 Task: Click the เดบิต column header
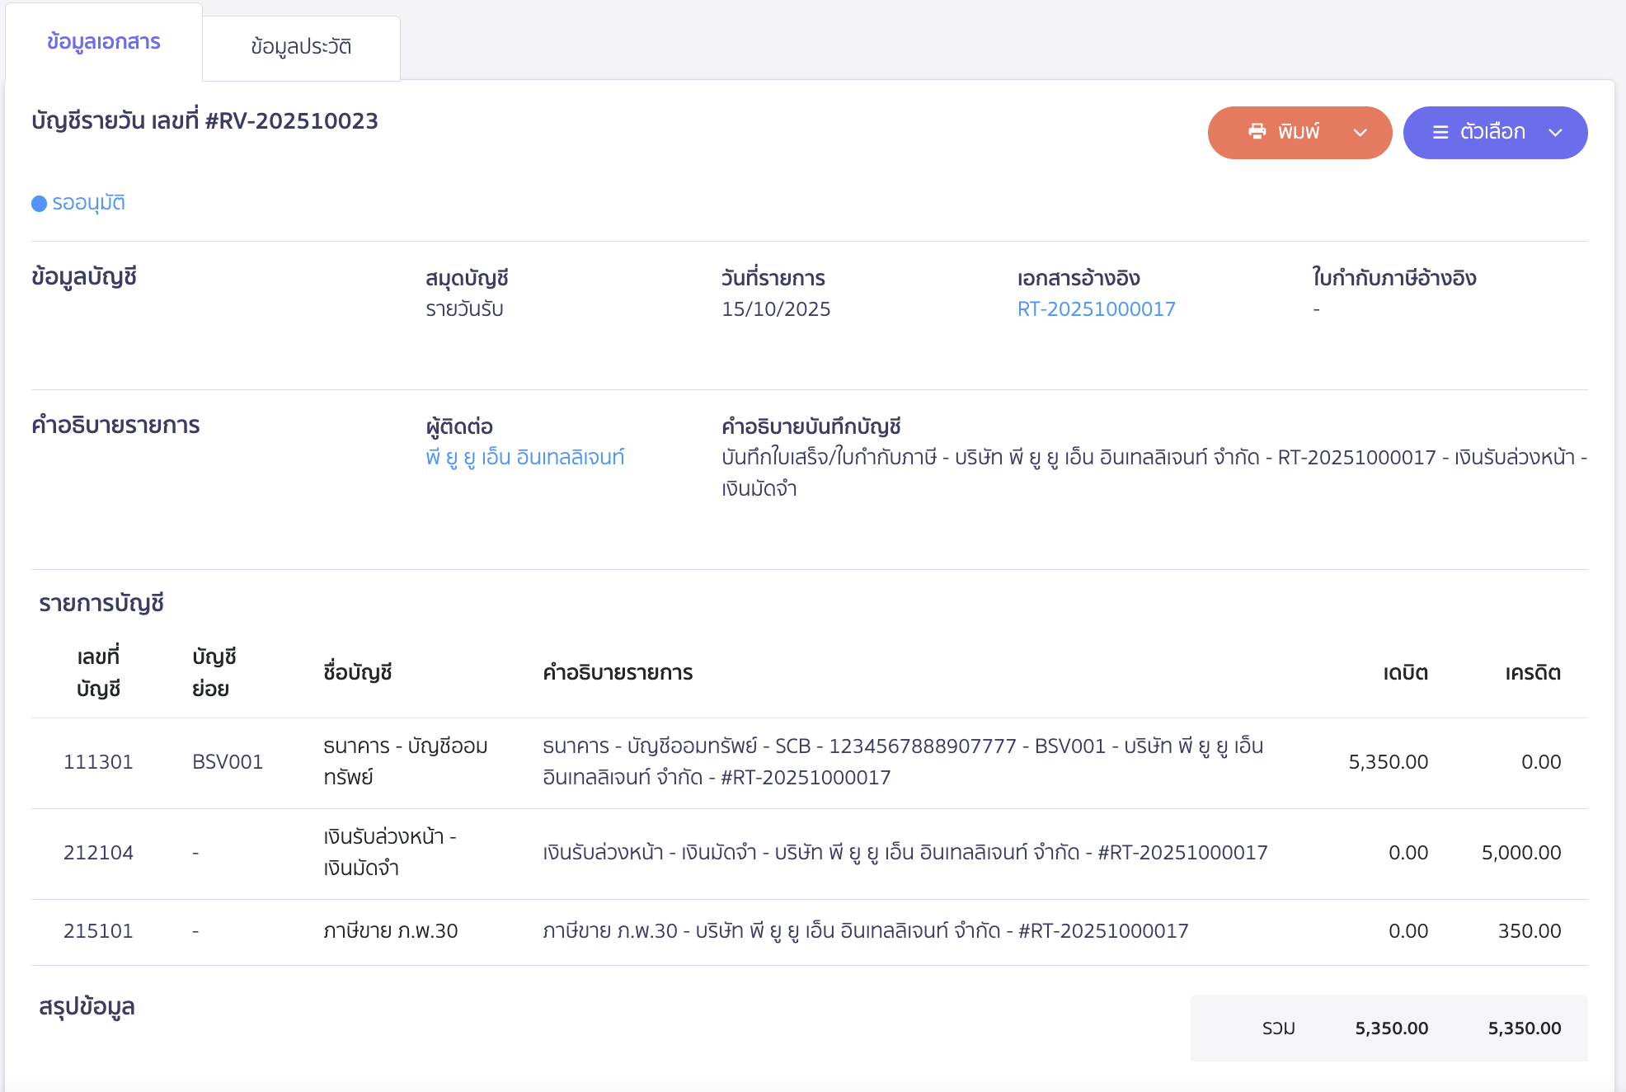[x=1405, y=672]
